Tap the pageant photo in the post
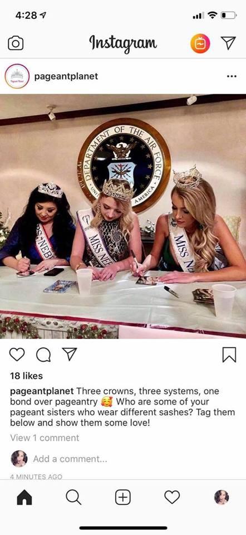The height and width of the screenshot is (535, 246). click(123, 216)
